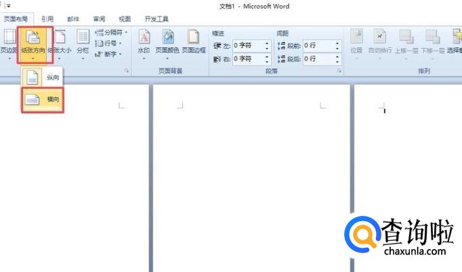Viewport: 462px width, 272px height.
Task: Click the 页面颜色 page color icon
Action: tap(167, 37)
